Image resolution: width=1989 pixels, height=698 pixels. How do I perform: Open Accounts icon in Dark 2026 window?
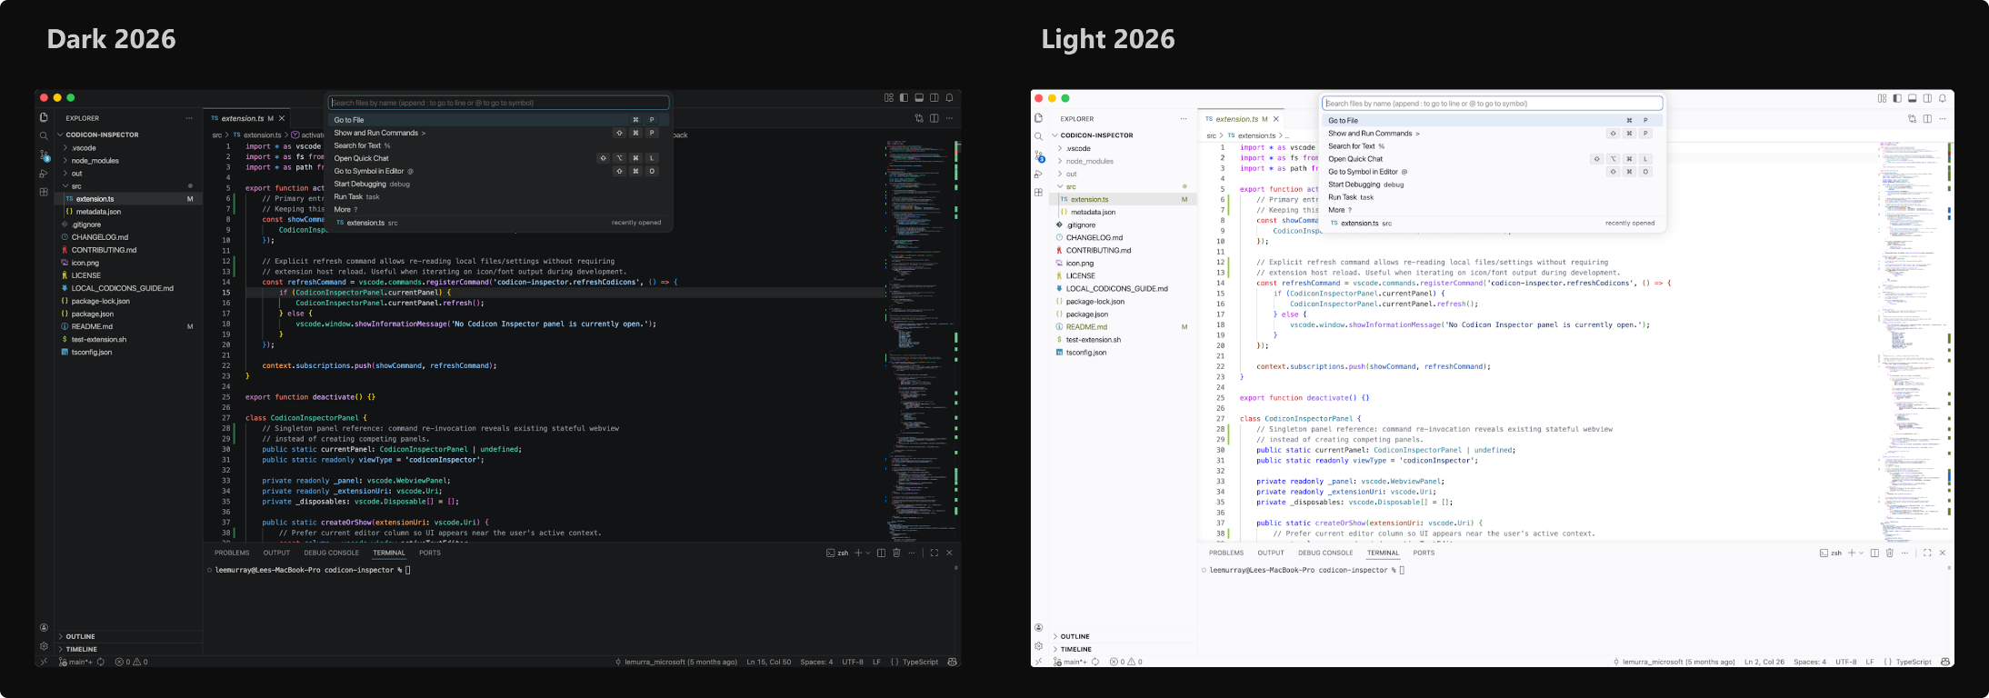tap(44, 627)
